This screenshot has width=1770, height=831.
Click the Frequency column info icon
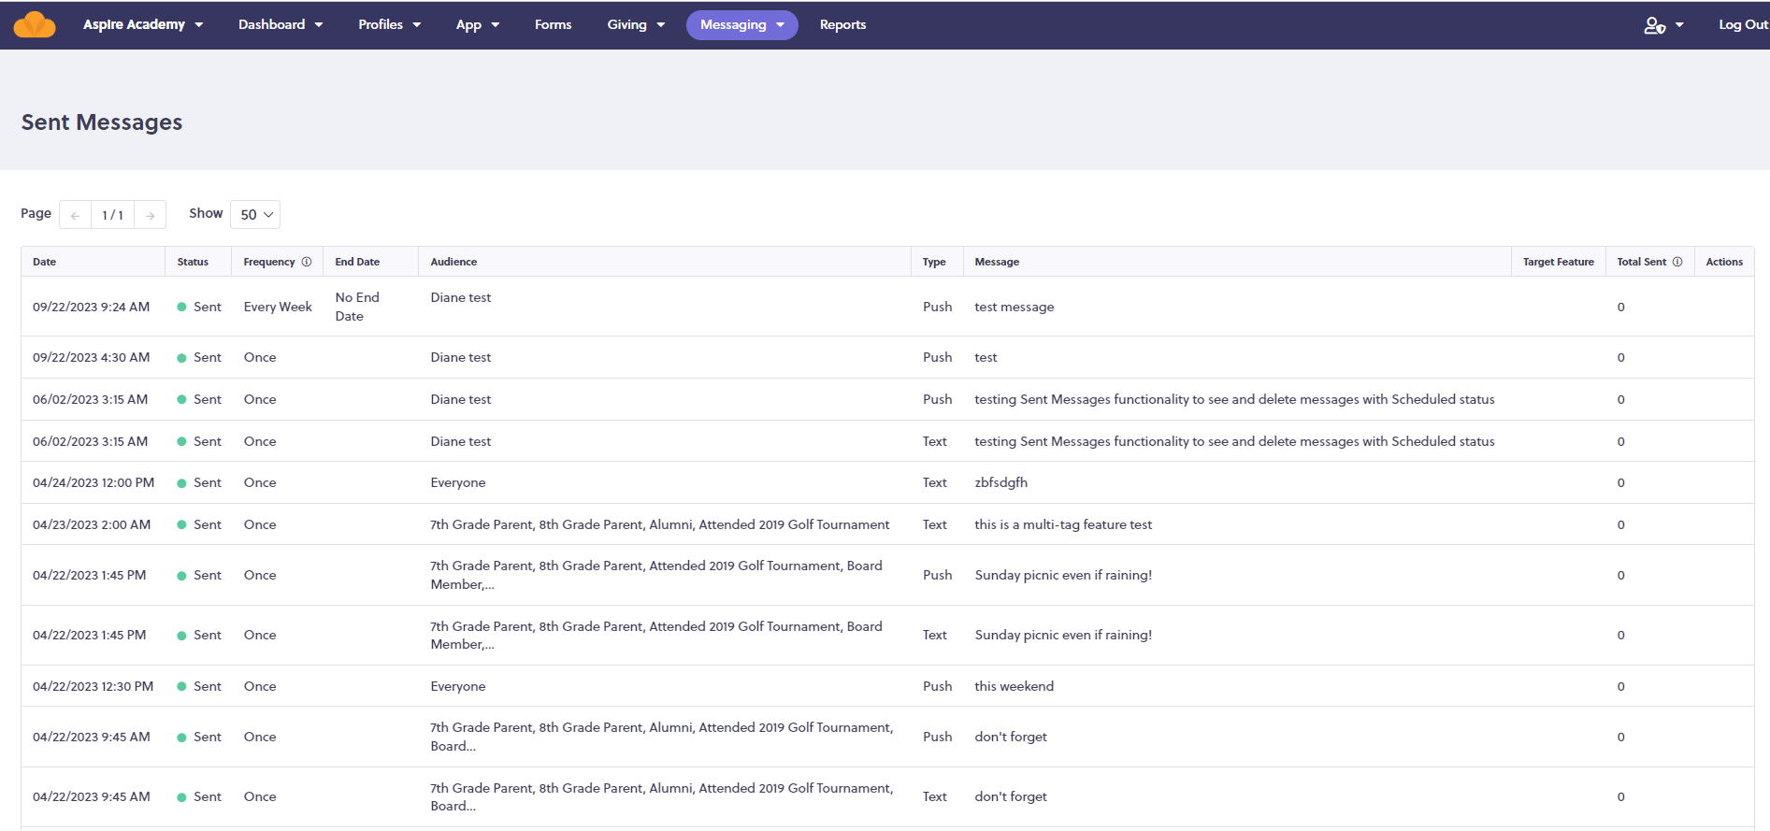tap(306, 262)
